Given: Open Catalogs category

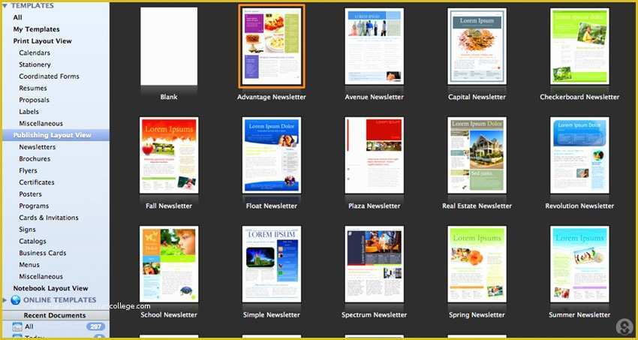Looking at the screenshot, I should coord(32,242).
